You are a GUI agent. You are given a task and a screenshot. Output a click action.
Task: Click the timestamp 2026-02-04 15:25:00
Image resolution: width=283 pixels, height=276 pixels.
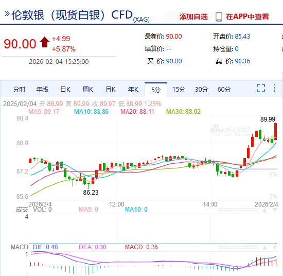click(x=59, y=62)
